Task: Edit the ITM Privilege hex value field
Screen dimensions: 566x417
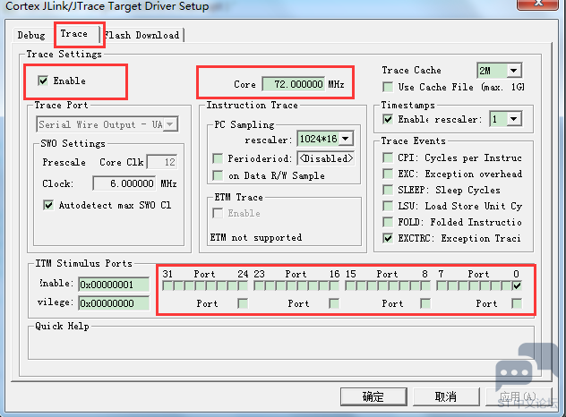Action: (x=114, y=303)
